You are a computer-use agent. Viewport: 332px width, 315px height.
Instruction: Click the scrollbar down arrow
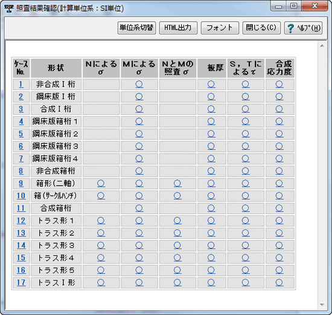coord(322,305)
